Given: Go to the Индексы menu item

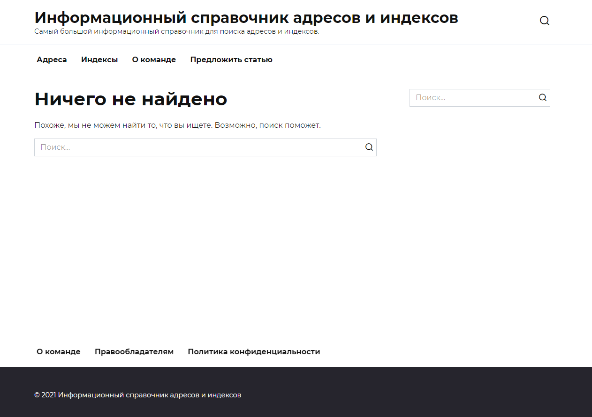Looking at the screenshot, I should coord(99,60).
